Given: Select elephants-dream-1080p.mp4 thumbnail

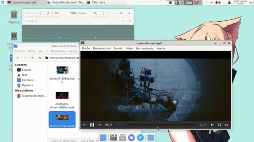Looking at the screenshot, I should click(x=62, y=95).
